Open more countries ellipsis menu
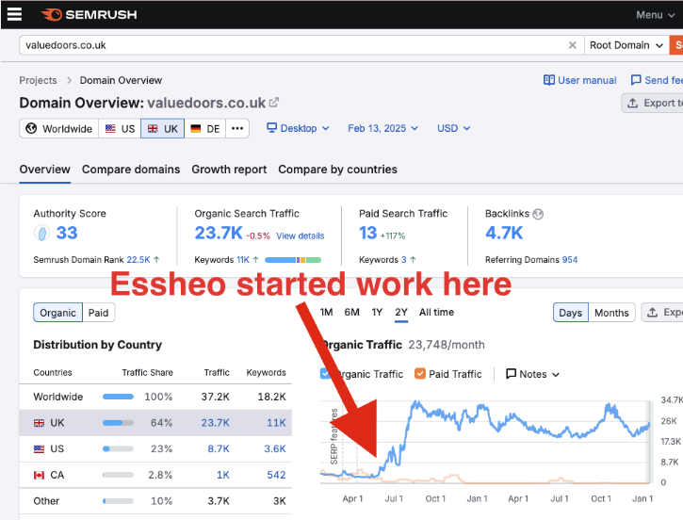This screenshot has width=683, height=520. click(x=237, y=128)
